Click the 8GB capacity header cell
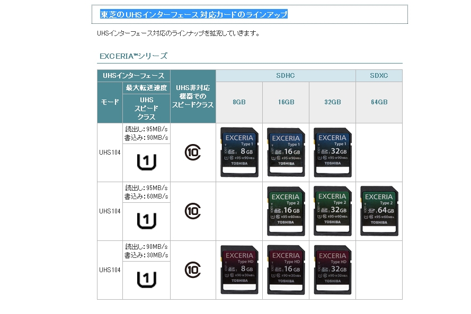The image size is (471, 314). point(239,102)
